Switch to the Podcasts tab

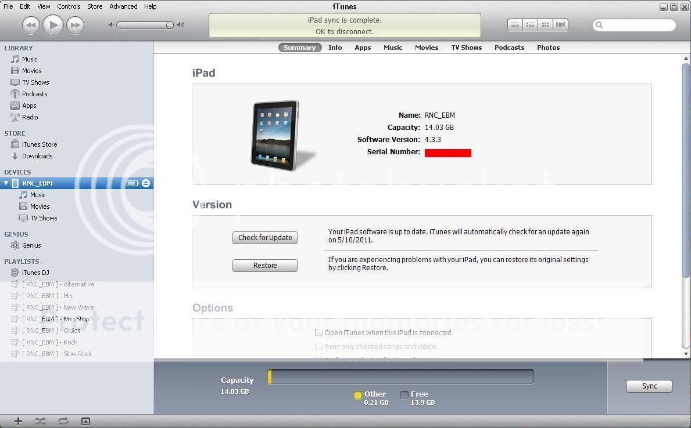pos(510,48)
